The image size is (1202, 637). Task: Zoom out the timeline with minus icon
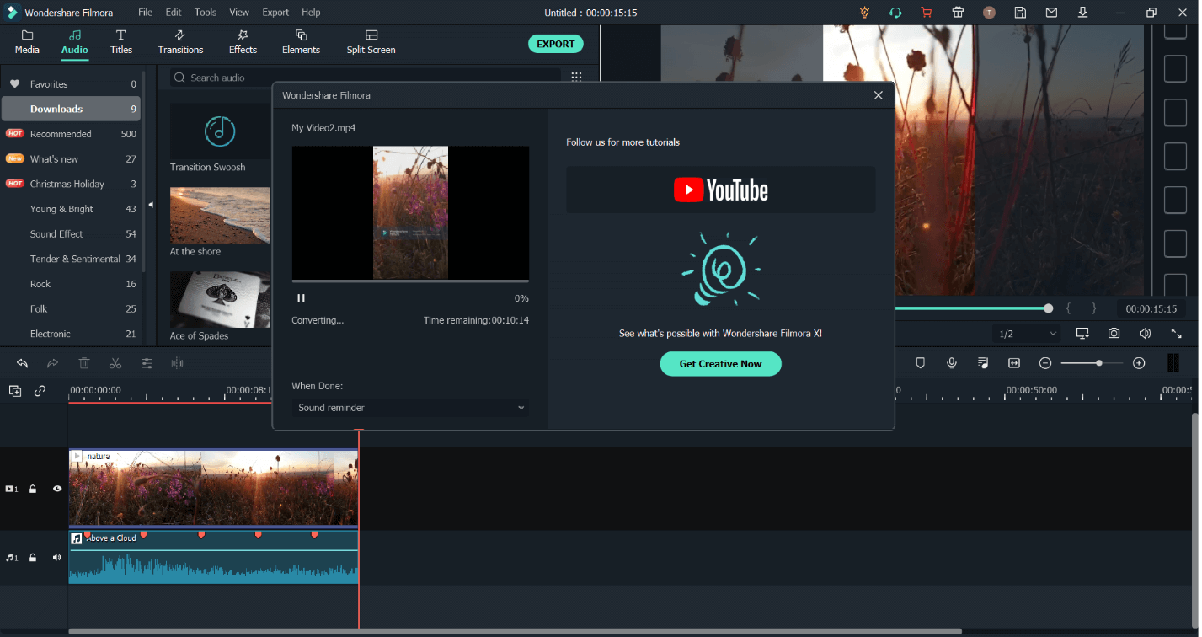coord(1045,363)
